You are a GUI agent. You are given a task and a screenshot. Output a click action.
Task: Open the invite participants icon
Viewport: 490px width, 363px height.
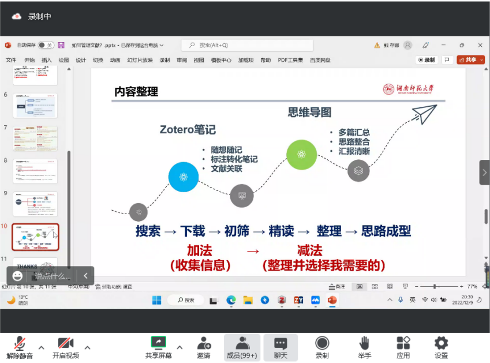tap(203, 343)
